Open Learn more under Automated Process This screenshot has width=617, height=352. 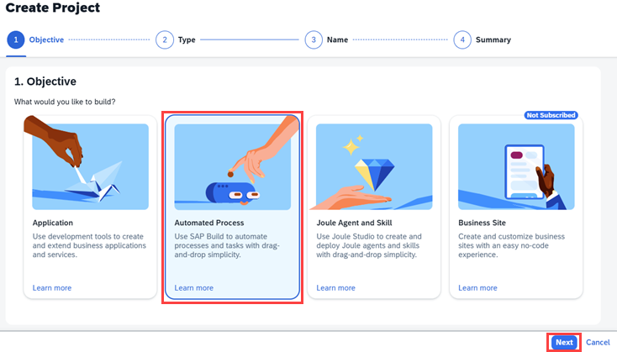coord(194,288)
